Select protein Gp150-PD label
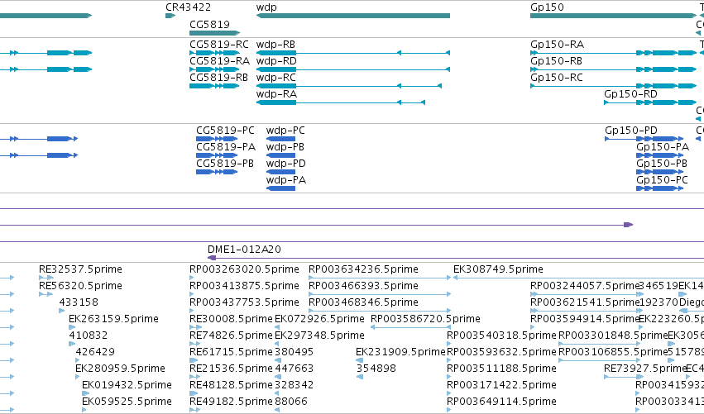This screenshot has height=414, width=704. point(631,131)
